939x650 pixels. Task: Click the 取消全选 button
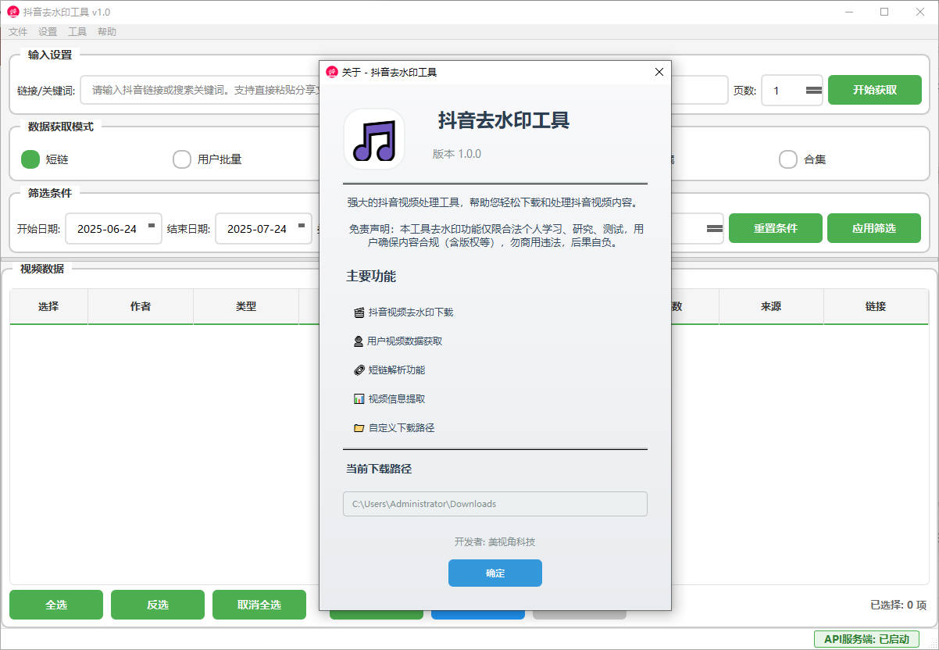(259, 605)
